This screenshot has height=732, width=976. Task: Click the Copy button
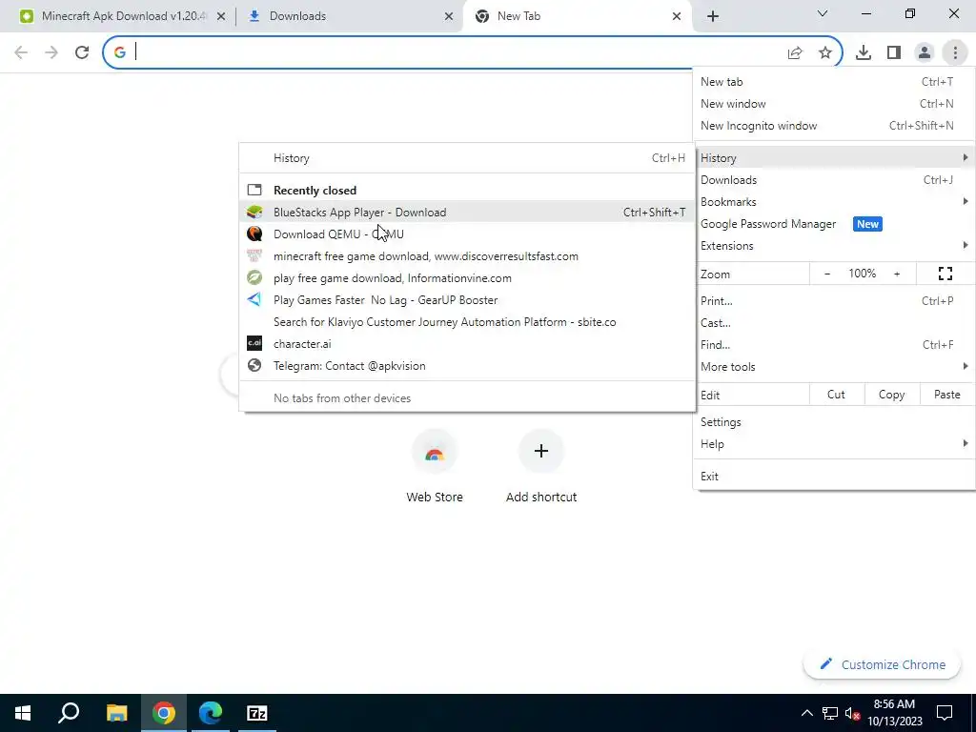(891, 395)
